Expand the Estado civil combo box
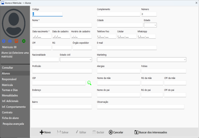The width and height of the screenshot is (199, 138). (x=76, y=59)
